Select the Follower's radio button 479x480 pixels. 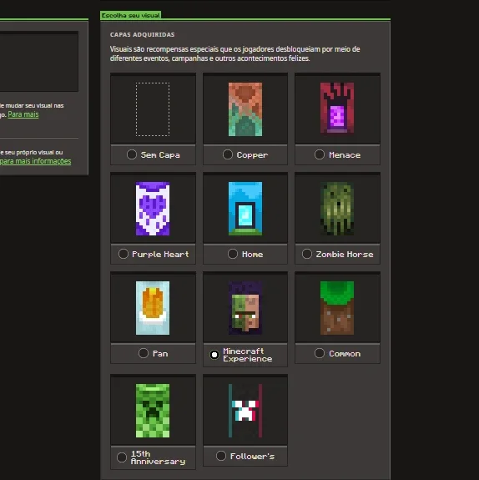click(x=220, y=456)
